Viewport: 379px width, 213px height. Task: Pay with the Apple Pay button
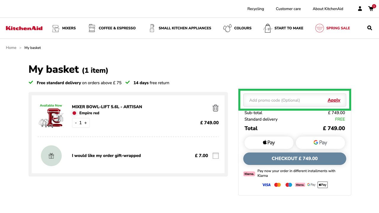pyautogui.click(x=269, y=143)
